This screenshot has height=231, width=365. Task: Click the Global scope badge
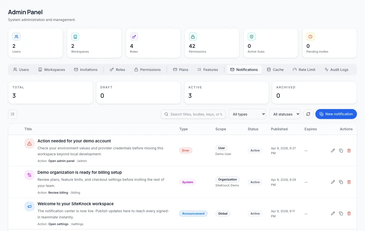(223, 214)
